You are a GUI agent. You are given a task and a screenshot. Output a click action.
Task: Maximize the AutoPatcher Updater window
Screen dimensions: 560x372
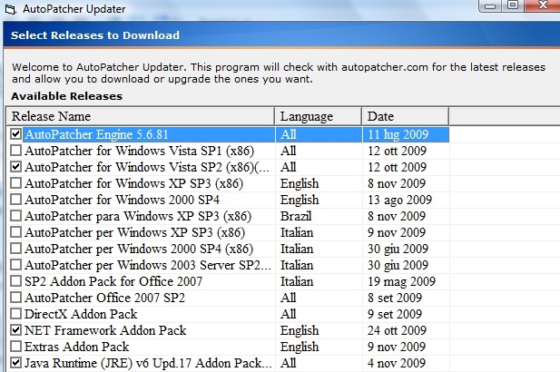point(513,5)
